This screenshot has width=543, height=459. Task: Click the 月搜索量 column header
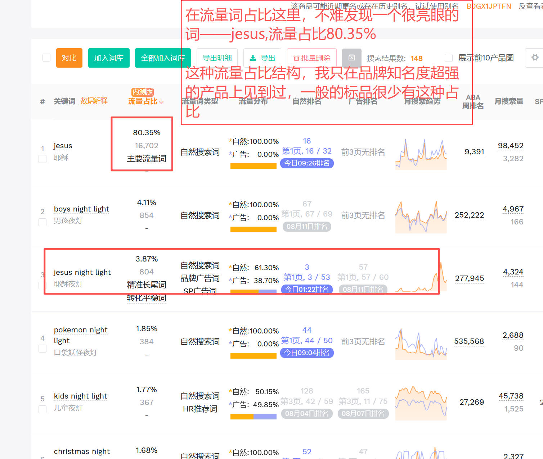(509, 101)
